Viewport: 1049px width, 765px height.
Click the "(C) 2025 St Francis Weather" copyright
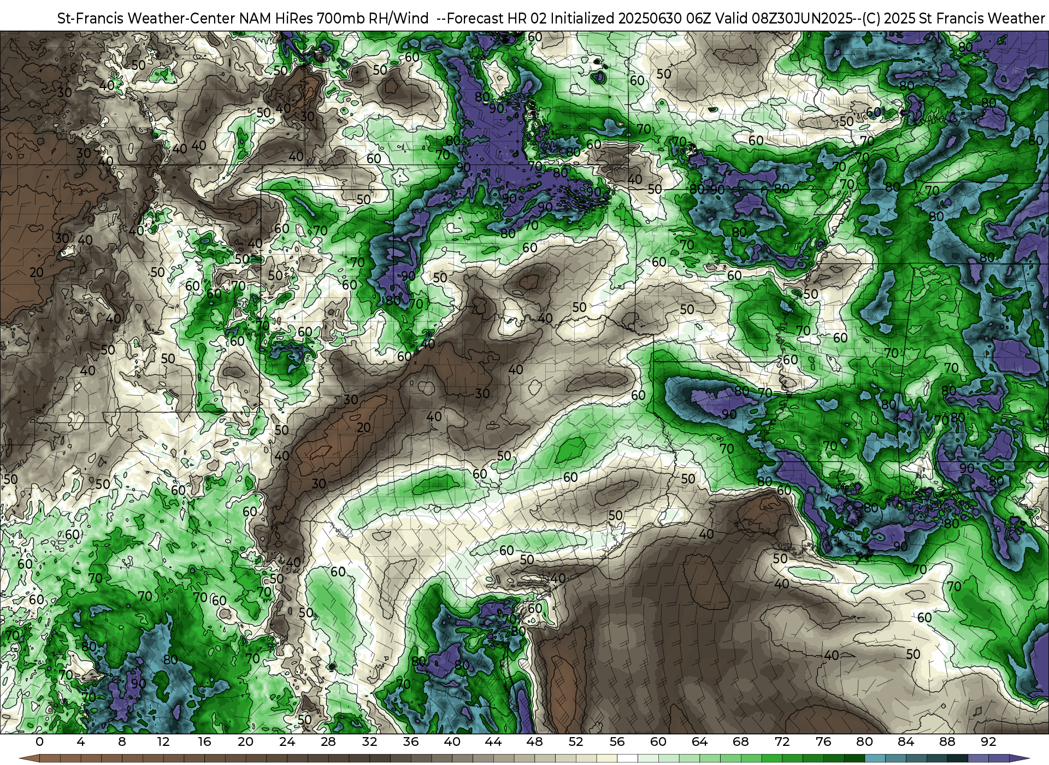click(954, 18)
